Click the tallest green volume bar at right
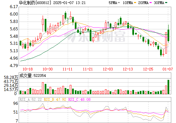 (168, 87)
